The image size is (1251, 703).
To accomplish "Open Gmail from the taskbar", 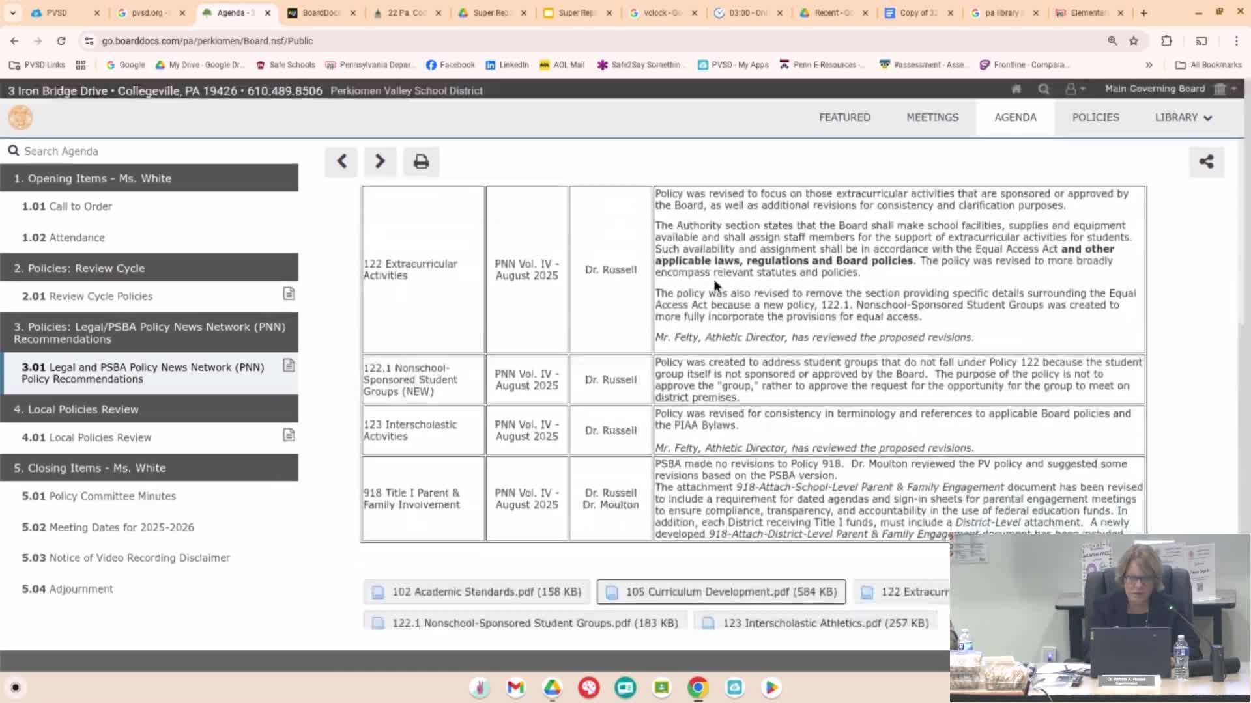I will pos(515,687).
